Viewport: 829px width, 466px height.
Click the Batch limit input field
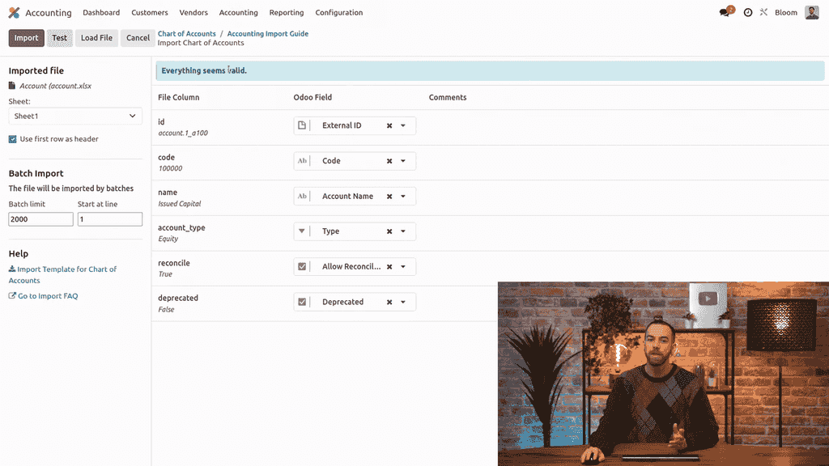pyautogui.click(x=41, y=219)
